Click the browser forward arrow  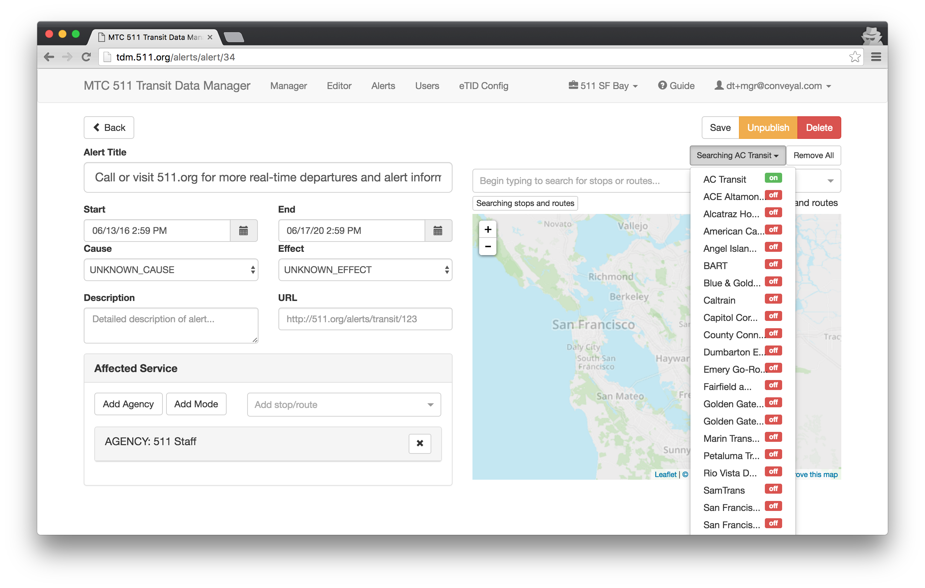pyautogui.click(x=67, y=57)
